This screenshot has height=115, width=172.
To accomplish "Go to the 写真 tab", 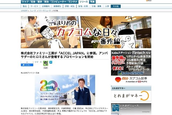I will [92, 2].
